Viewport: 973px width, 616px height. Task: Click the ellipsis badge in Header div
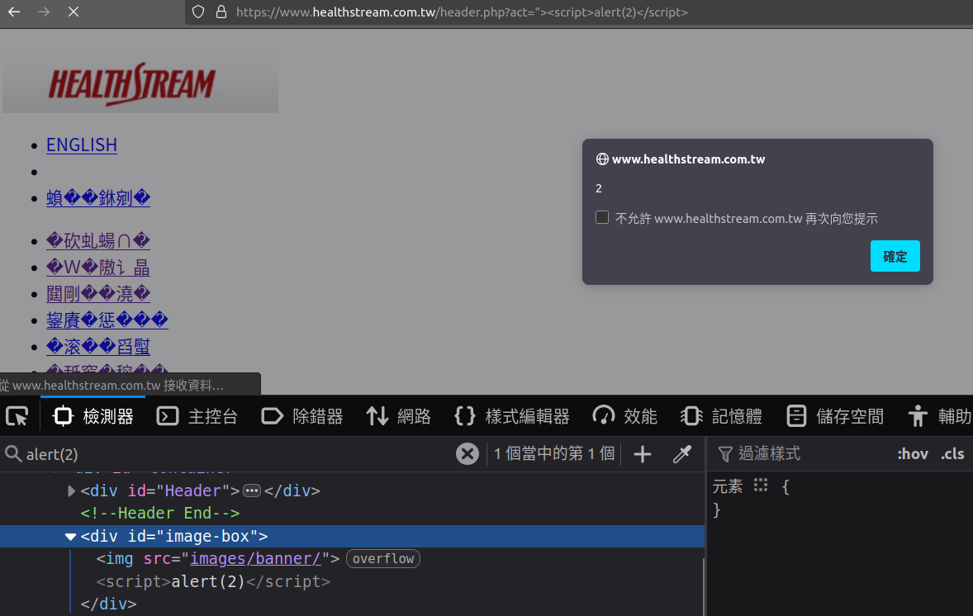click(x=252, y=490)
